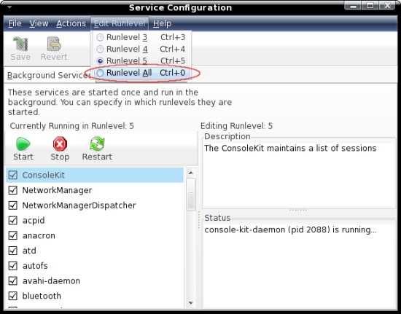Screen dimensions: 401x314
Task: Restart the service with green arrows icon
Action: [97, 149]
